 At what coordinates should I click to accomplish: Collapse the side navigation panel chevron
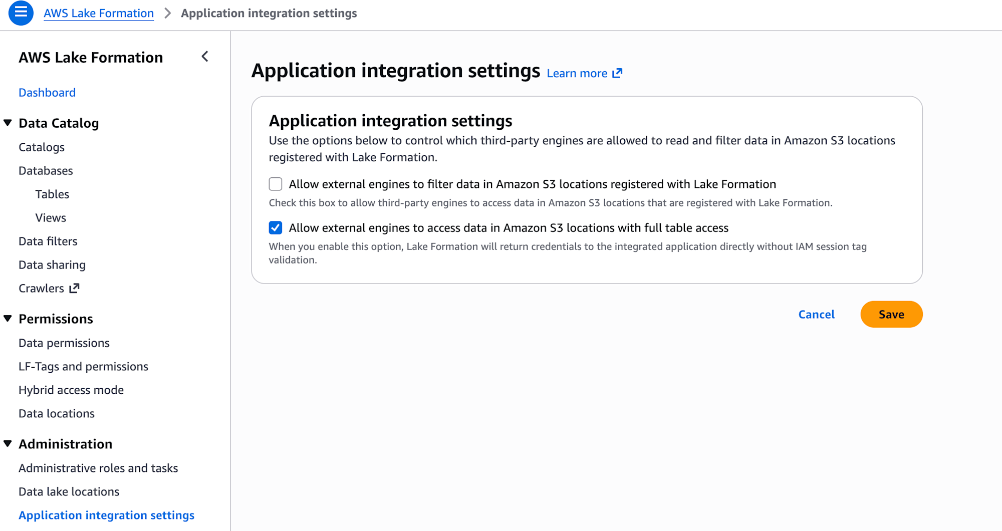(205, 57)
